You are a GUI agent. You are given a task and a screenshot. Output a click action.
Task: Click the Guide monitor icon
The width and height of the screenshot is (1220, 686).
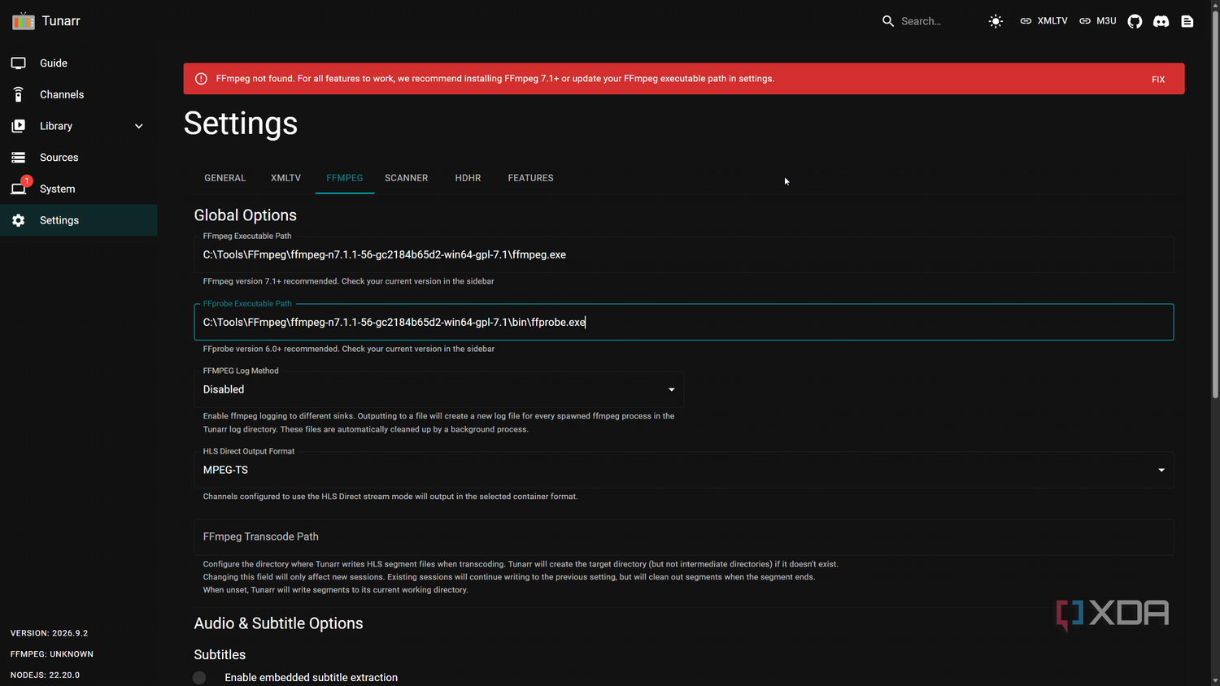(x=19, y=63)
